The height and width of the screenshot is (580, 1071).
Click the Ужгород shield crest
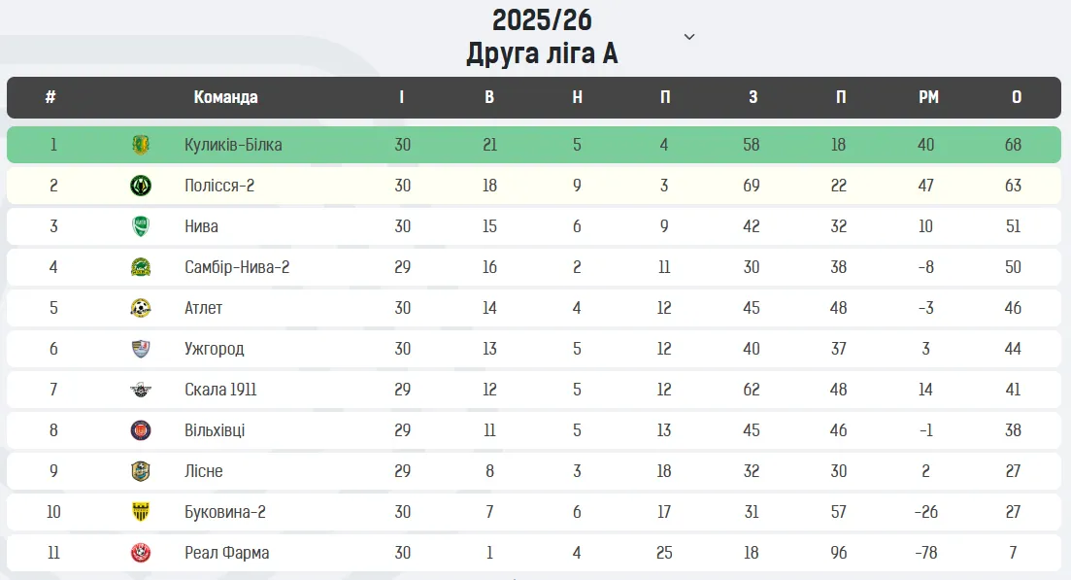tap(141, 349)
